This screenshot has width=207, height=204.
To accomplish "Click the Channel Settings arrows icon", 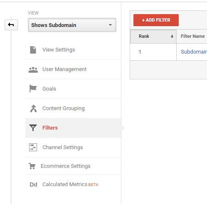I will tap(33, 147).
